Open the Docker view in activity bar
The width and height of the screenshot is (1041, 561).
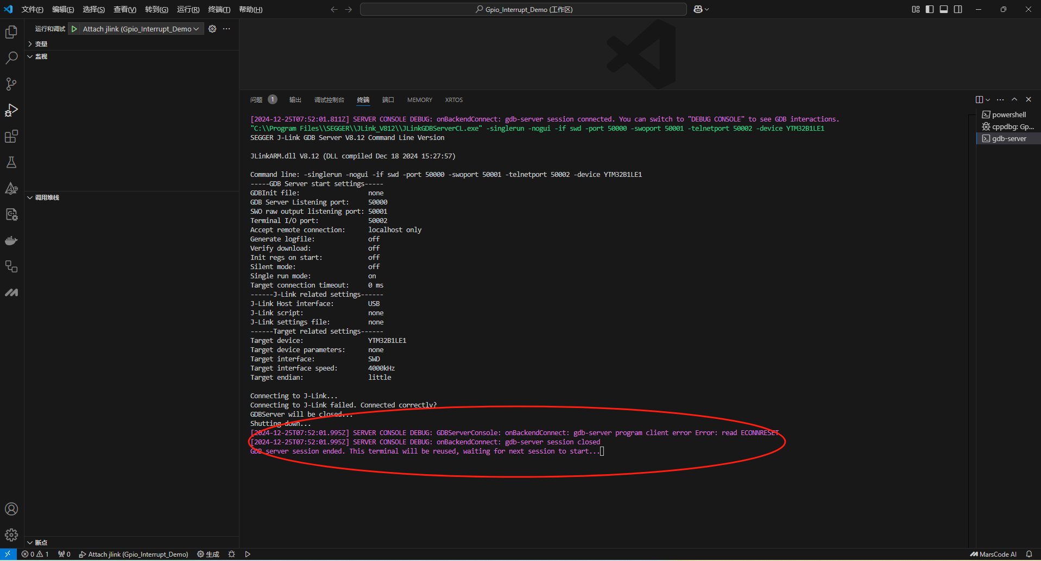point(11,240)
